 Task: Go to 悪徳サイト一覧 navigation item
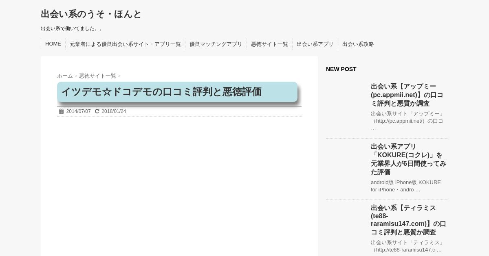[269, 44]
